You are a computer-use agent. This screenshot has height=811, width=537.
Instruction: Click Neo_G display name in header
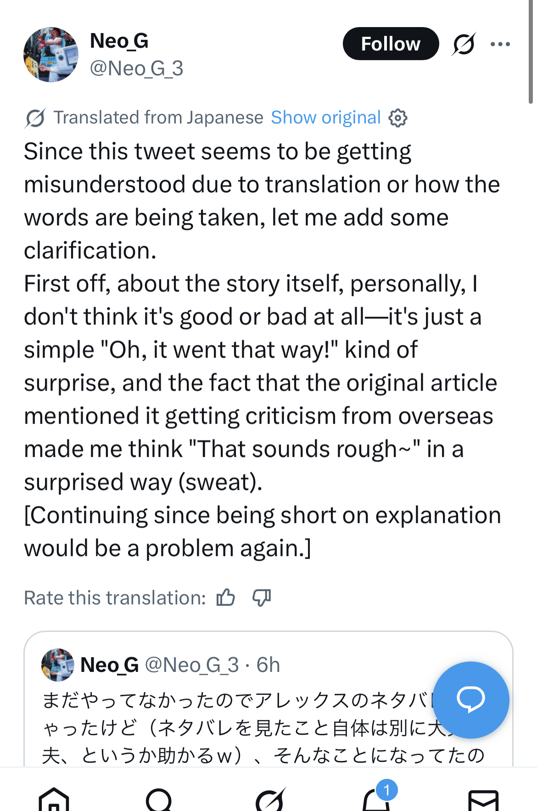pyautogui.click(x=119, y=41)
